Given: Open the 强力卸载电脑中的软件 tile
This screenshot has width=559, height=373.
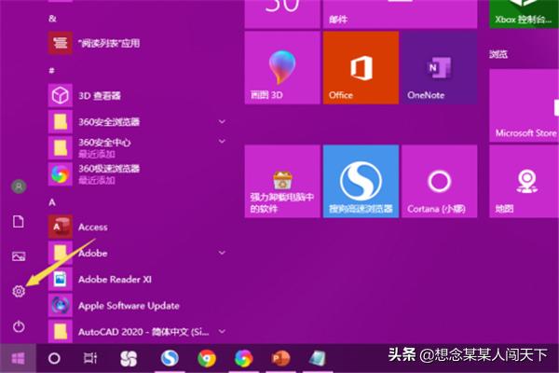Looking at the screenshot, I should 282,181.
